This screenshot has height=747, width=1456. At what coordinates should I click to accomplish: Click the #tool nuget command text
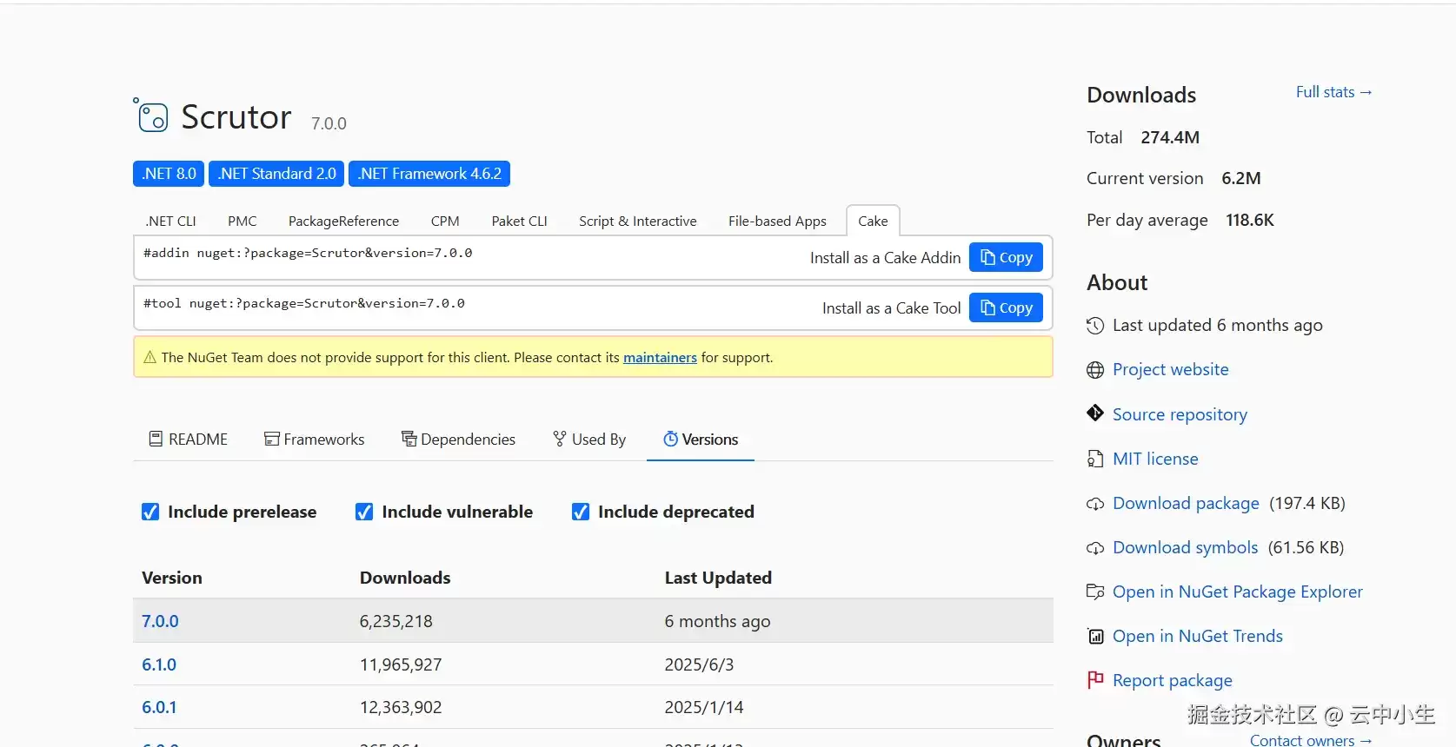(x=304, y=303)
